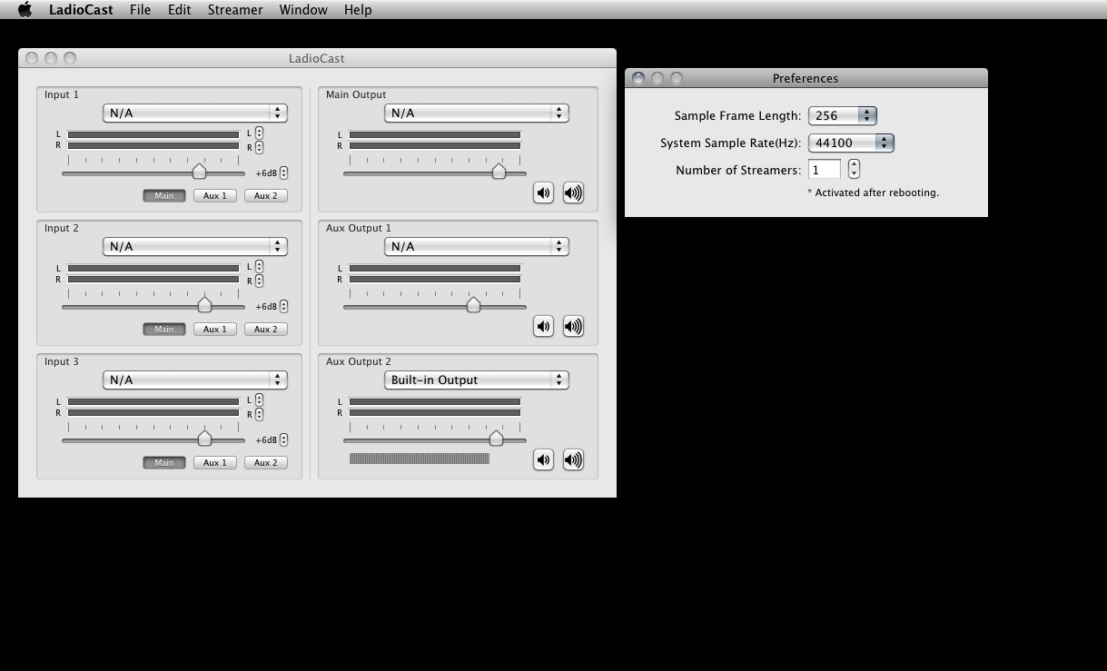Click Input 1 gain +6dB stepper
This screenshot has height=671, width=1107.
point(284,173)
